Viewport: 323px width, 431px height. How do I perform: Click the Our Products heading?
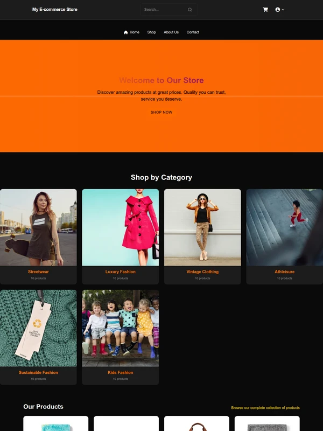click(x=44, y=407)
